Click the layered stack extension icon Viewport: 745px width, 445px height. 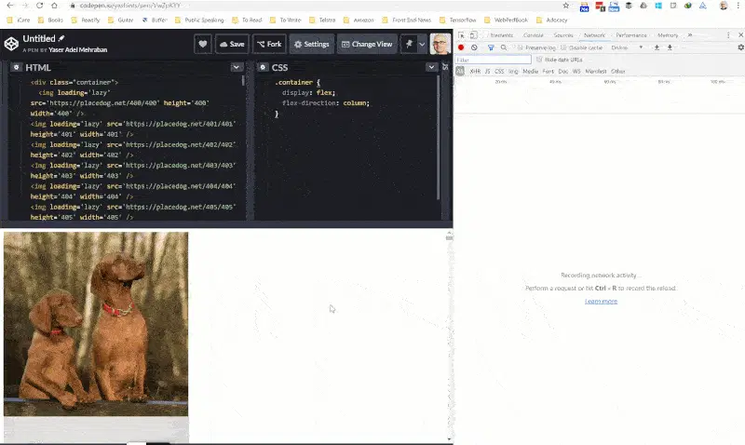point(629,6)
